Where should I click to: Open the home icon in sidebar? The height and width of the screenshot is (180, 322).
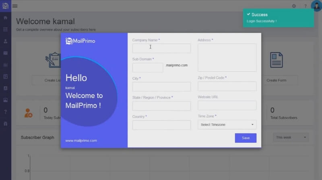pos(6,18)
